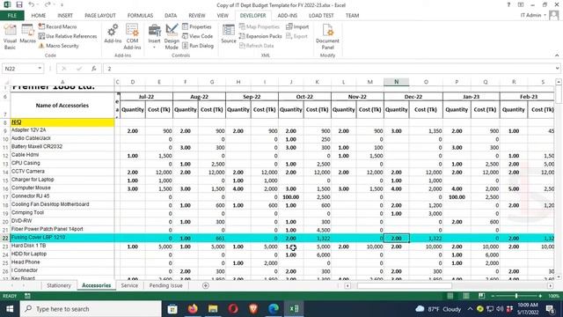
Task: Click View Code
Action: (197, 36)
